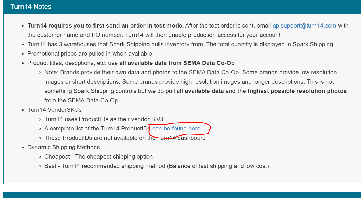Click "Best - Turn14 recommended shipping method" item

click(x=157, y=166)
